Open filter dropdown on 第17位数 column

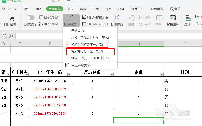(x=112, y=75)
